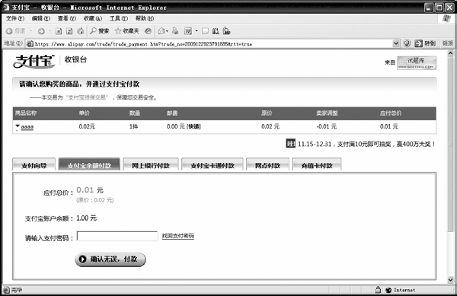Screen dimensions: 457x296
Task: Click the vertical scrollbar down arrow
Action: pyautogui.click(x=450, y=280)
